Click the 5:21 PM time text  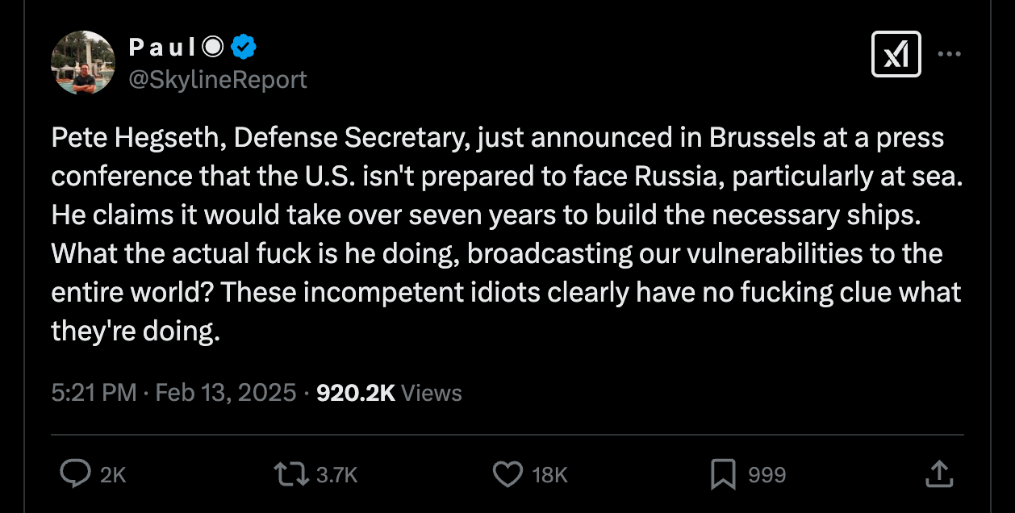click(94, 394)
